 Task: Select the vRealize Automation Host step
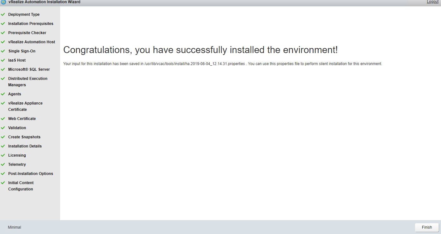click(32, 42)
